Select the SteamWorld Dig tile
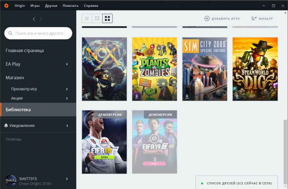The height and width of the screenshot is (189, 288). point(255,69)
